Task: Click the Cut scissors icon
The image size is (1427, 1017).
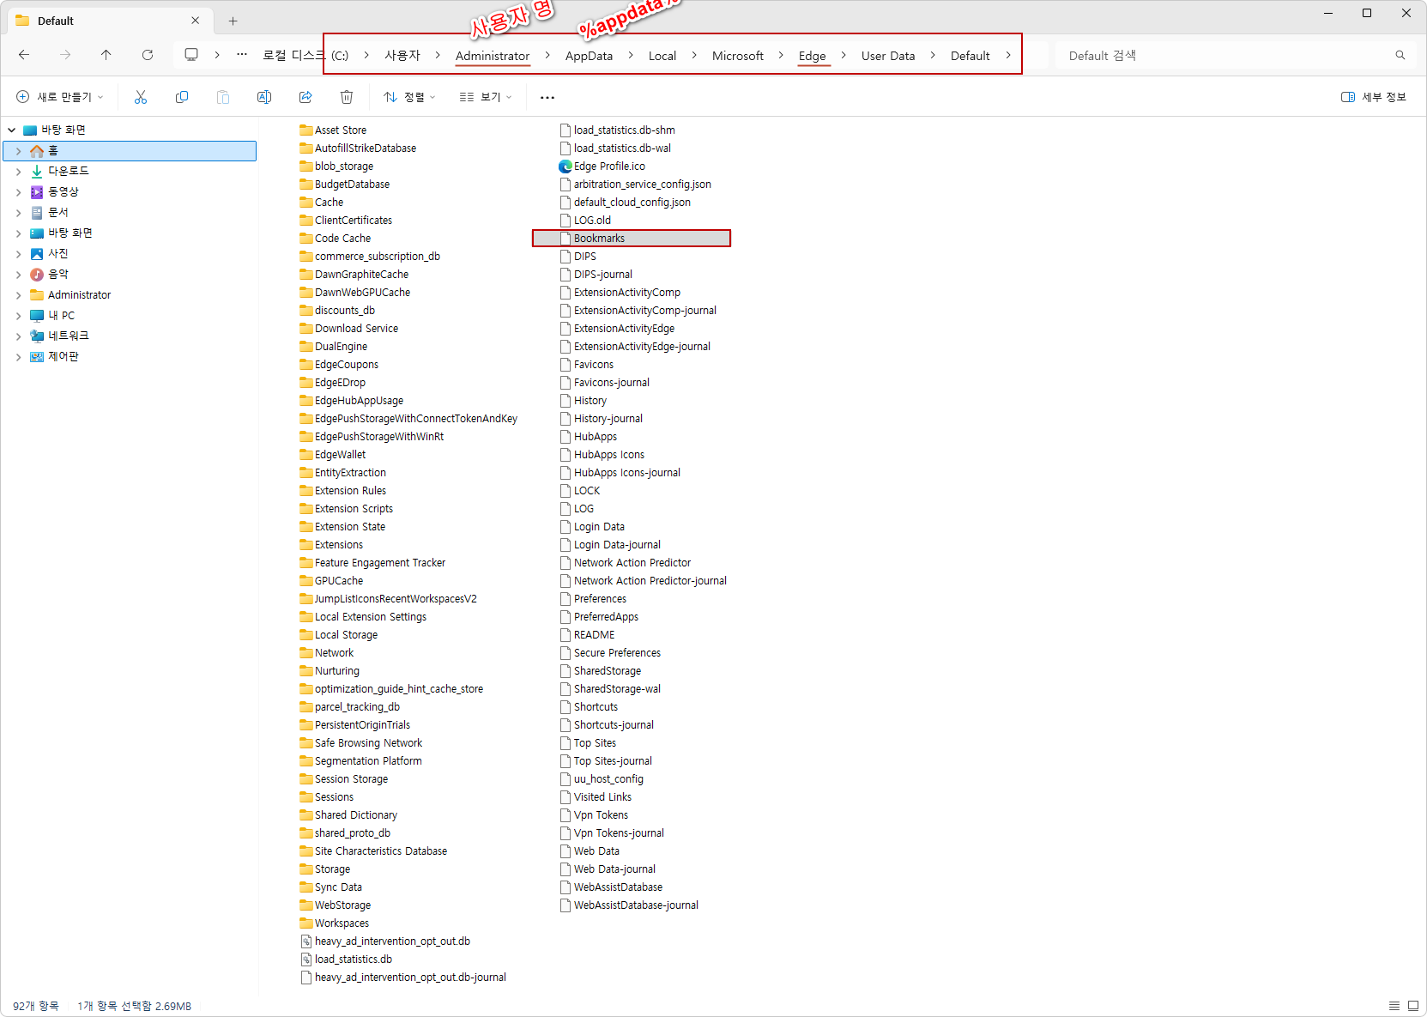Action: (x=141, y=97)
